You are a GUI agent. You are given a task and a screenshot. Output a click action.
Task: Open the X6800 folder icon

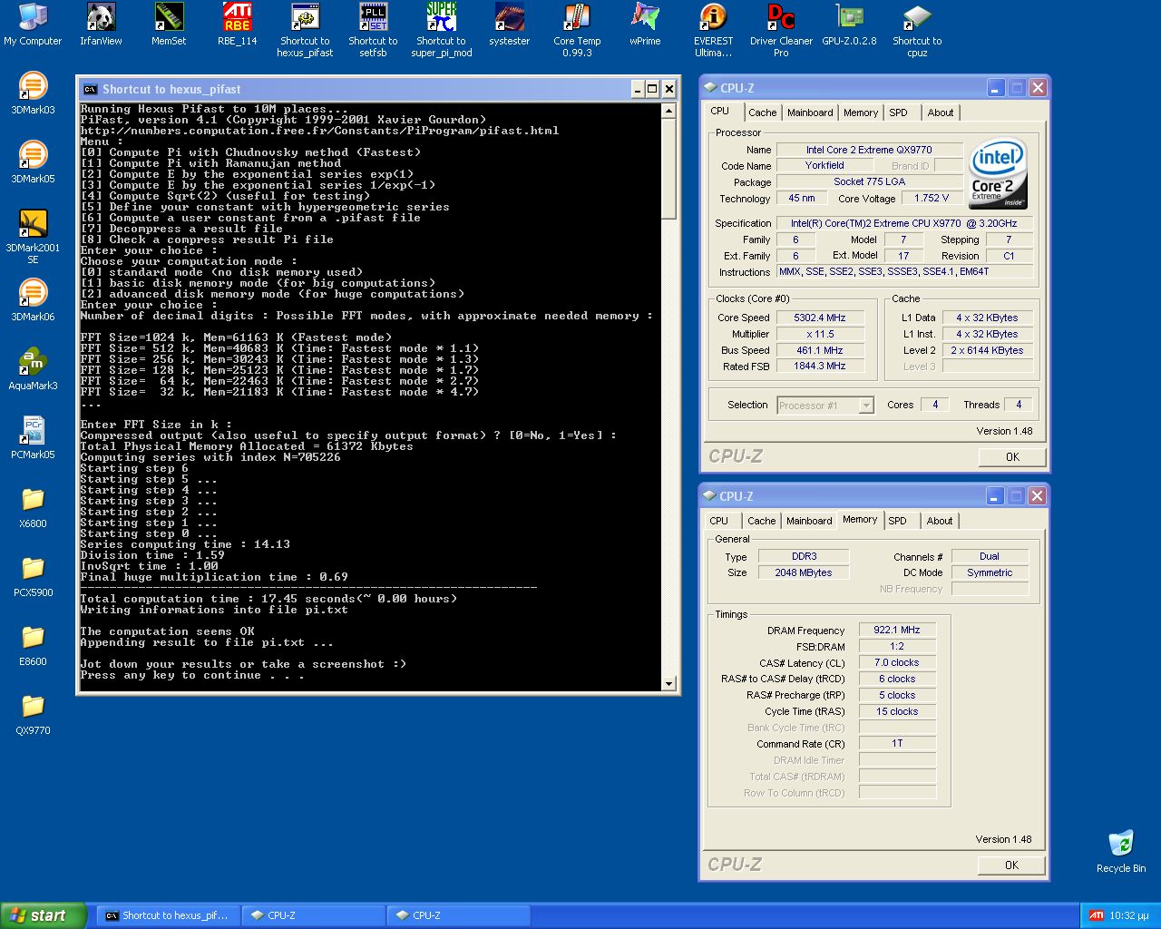click(33, 507)
